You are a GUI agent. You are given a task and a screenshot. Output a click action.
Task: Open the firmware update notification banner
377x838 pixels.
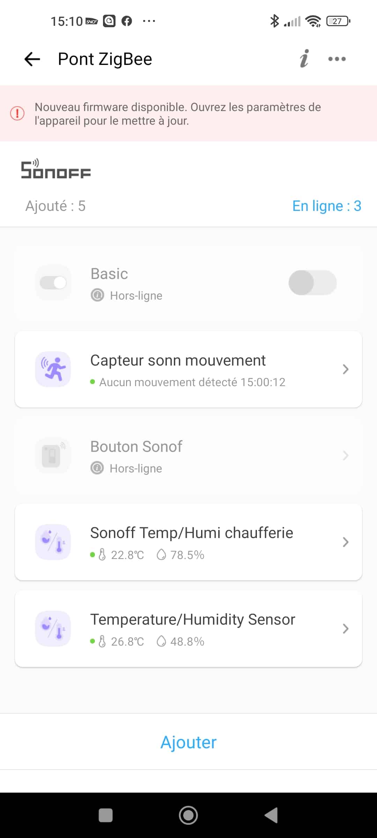coord(188,114)
